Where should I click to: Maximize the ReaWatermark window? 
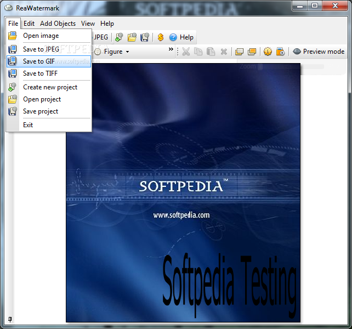click(315, 5)
